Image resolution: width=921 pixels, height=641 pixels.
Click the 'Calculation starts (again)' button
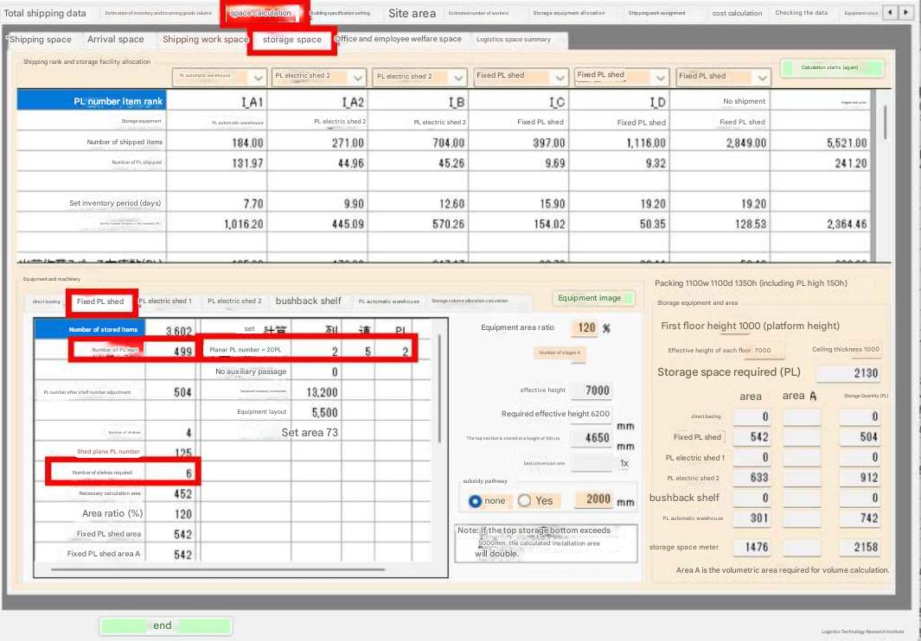[x=830, y=67]
